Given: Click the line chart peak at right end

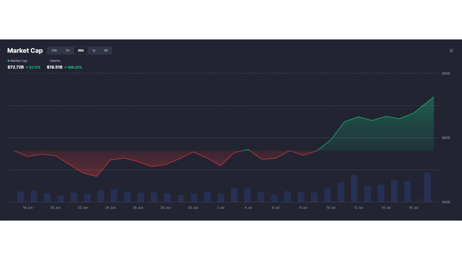Looking at the screenshot, I should point(434,97).
